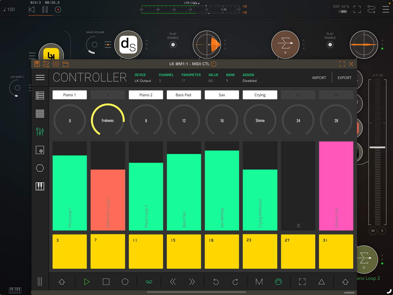Tap yellow pad number 31

[x=336, y=251]
